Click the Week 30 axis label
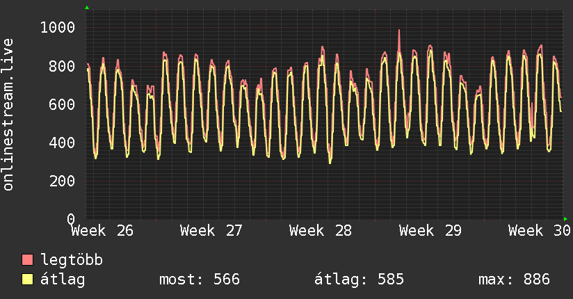Screen dimensions: 573x299 click(540, 231)
